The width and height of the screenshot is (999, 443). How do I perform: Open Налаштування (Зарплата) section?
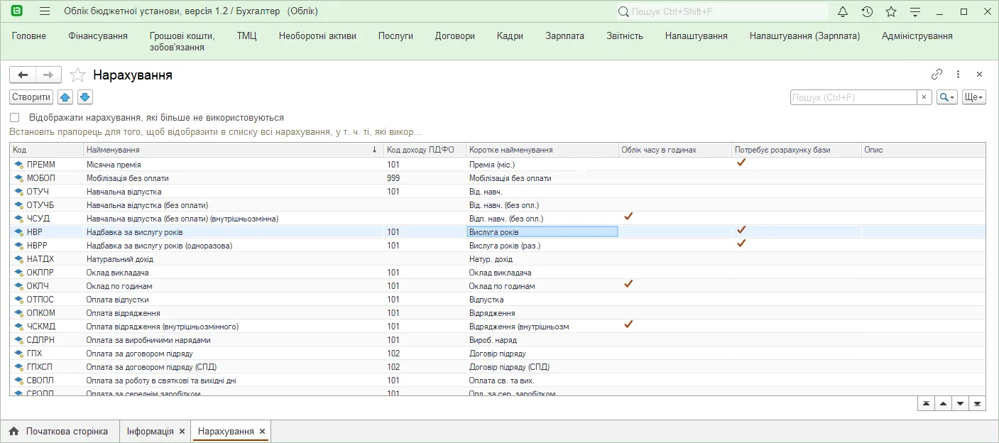coord(804,36)
